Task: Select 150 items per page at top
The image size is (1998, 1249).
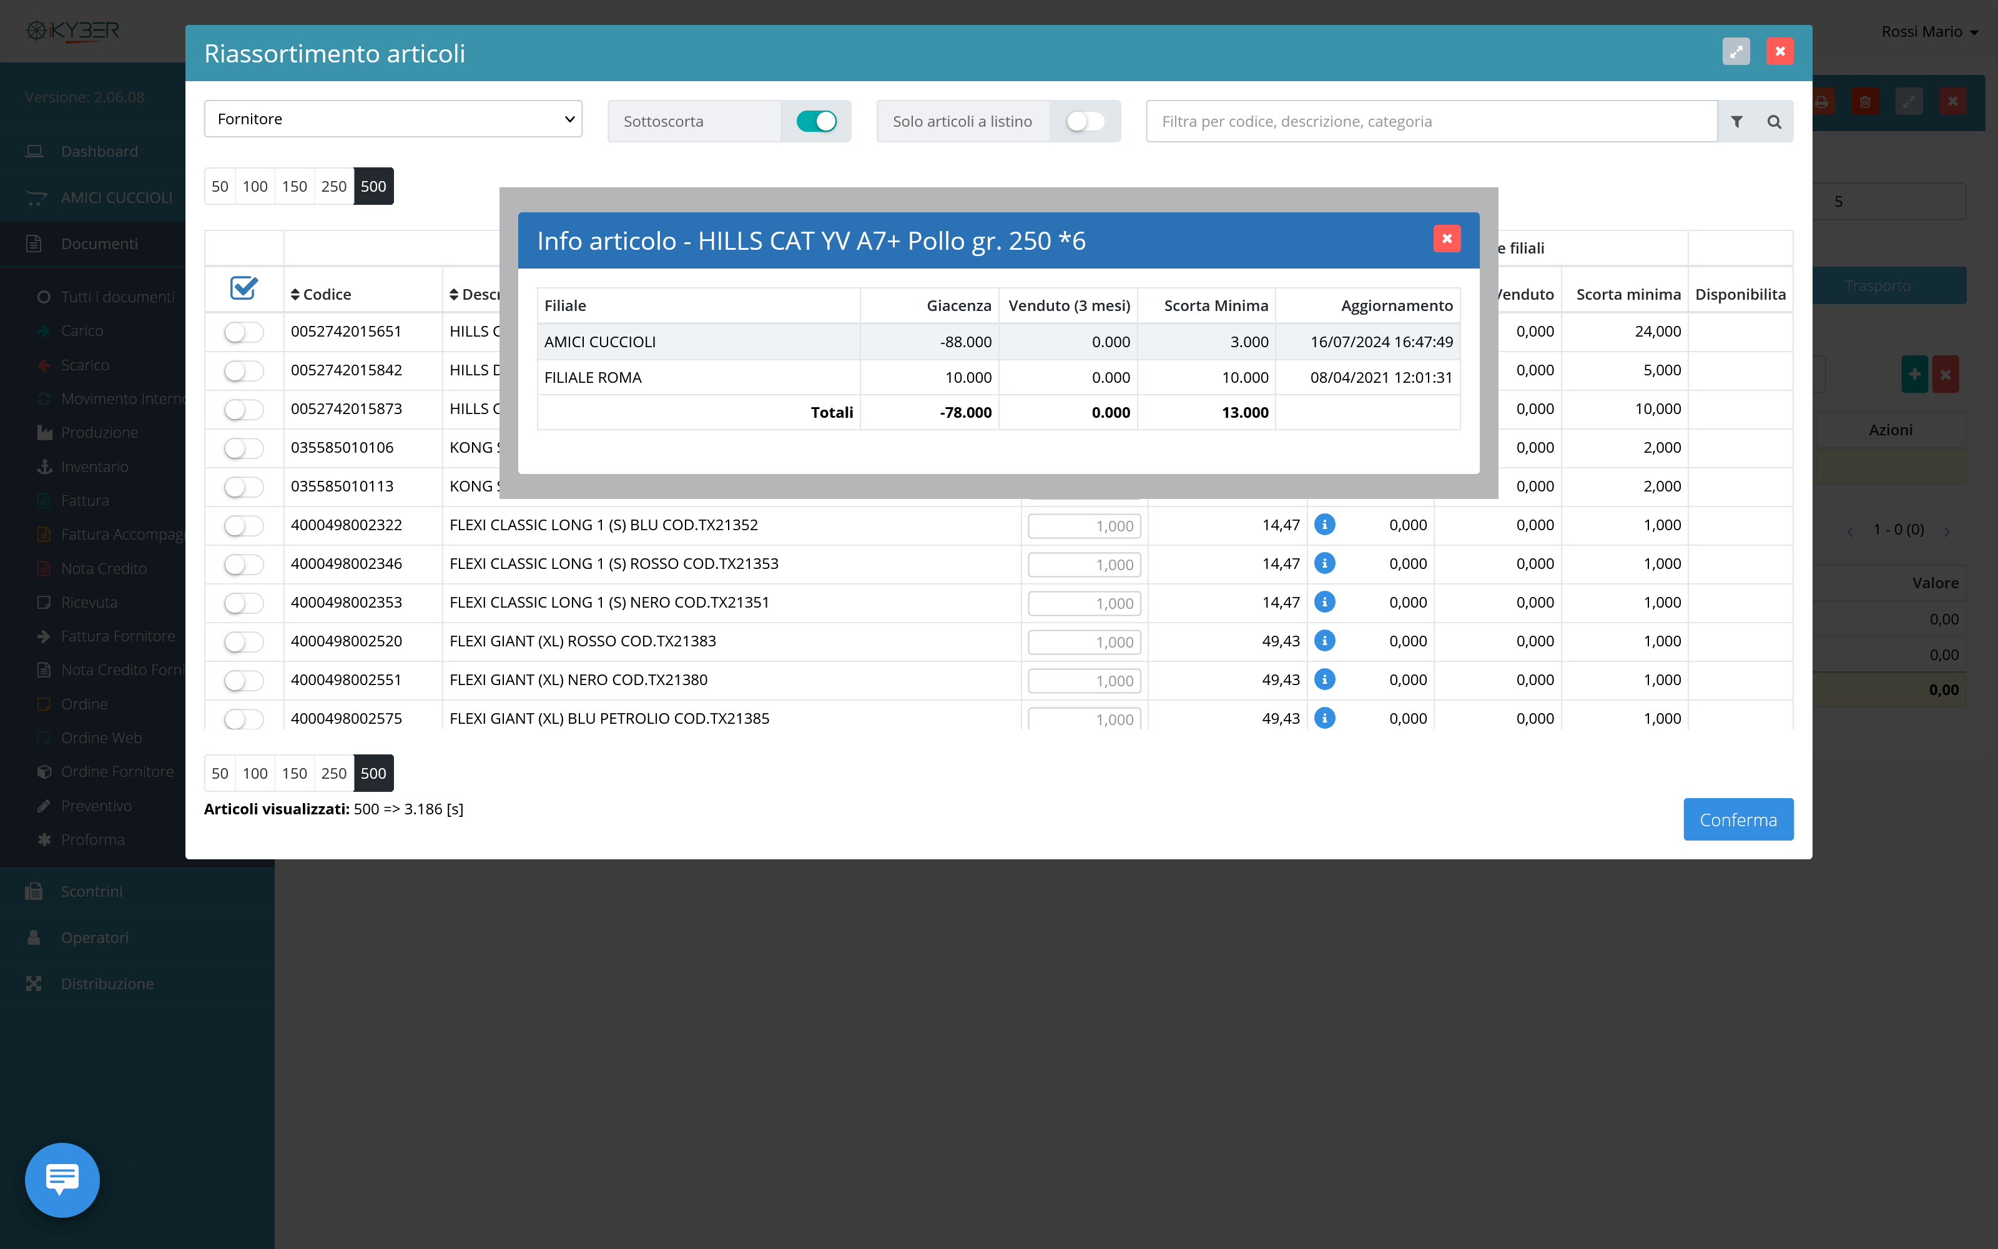Action: [295, 186]
